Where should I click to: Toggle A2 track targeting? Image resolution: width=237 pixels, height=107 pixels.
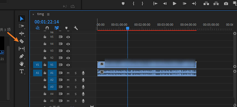(52, 80)
